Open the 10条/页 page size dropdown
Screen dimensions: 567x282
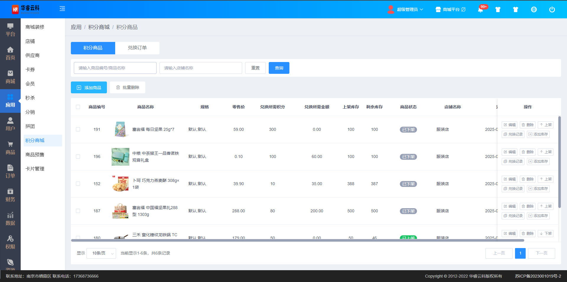101,253
